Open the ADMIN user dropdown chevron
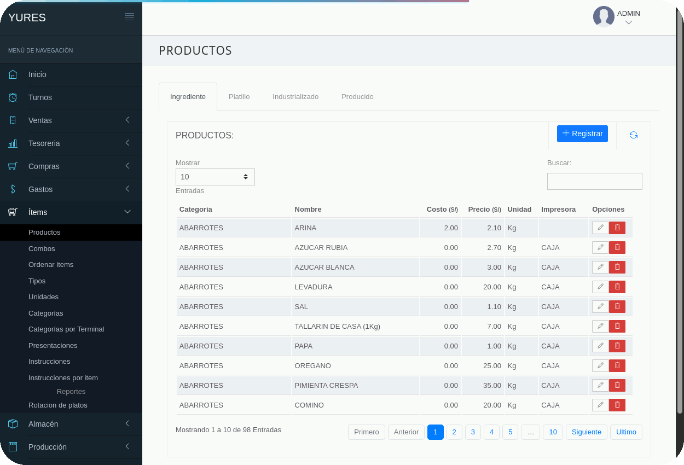 point(629,23)
